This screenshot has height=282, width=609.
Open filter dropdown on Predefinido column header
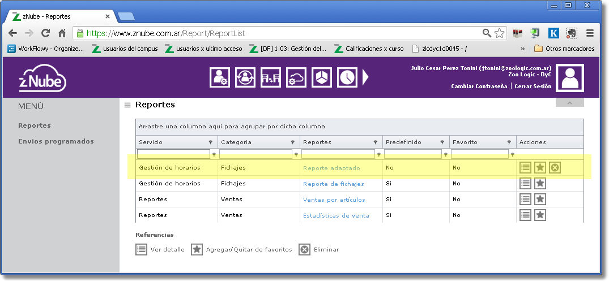(x=442, y=142)
